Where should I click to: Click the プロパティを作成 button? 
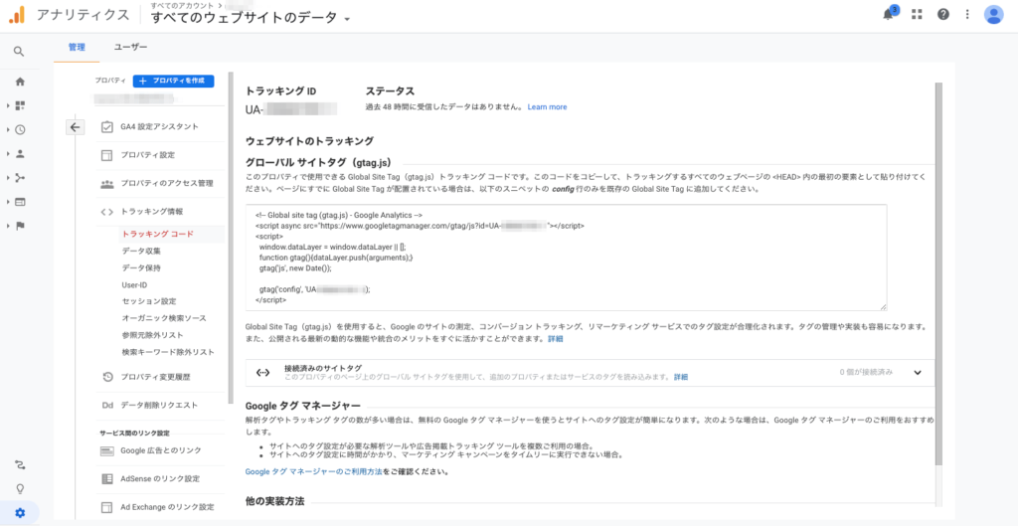coord(173,81)
